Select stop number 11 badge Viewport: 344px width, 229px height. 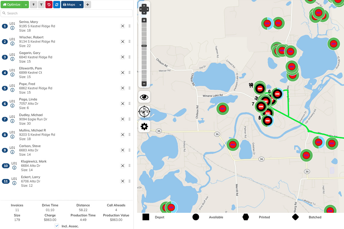[6, 181]
